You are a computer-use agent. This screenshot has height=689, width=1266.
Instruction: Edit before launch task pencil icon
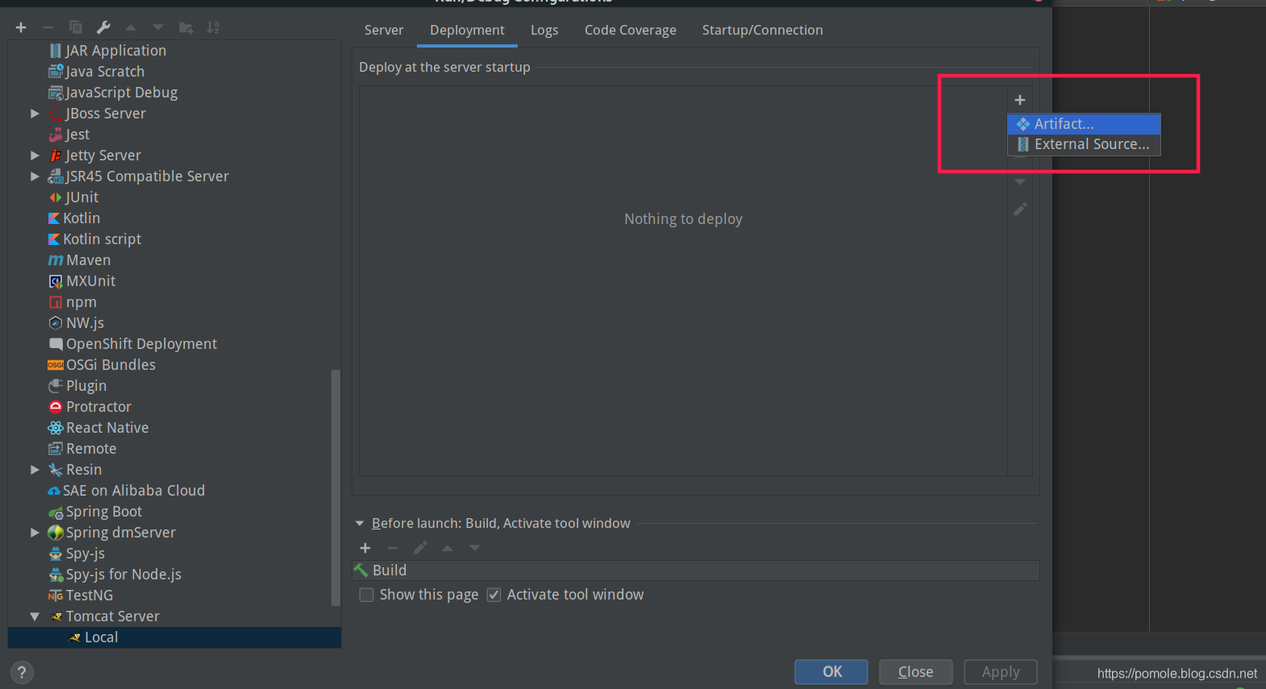420,548
